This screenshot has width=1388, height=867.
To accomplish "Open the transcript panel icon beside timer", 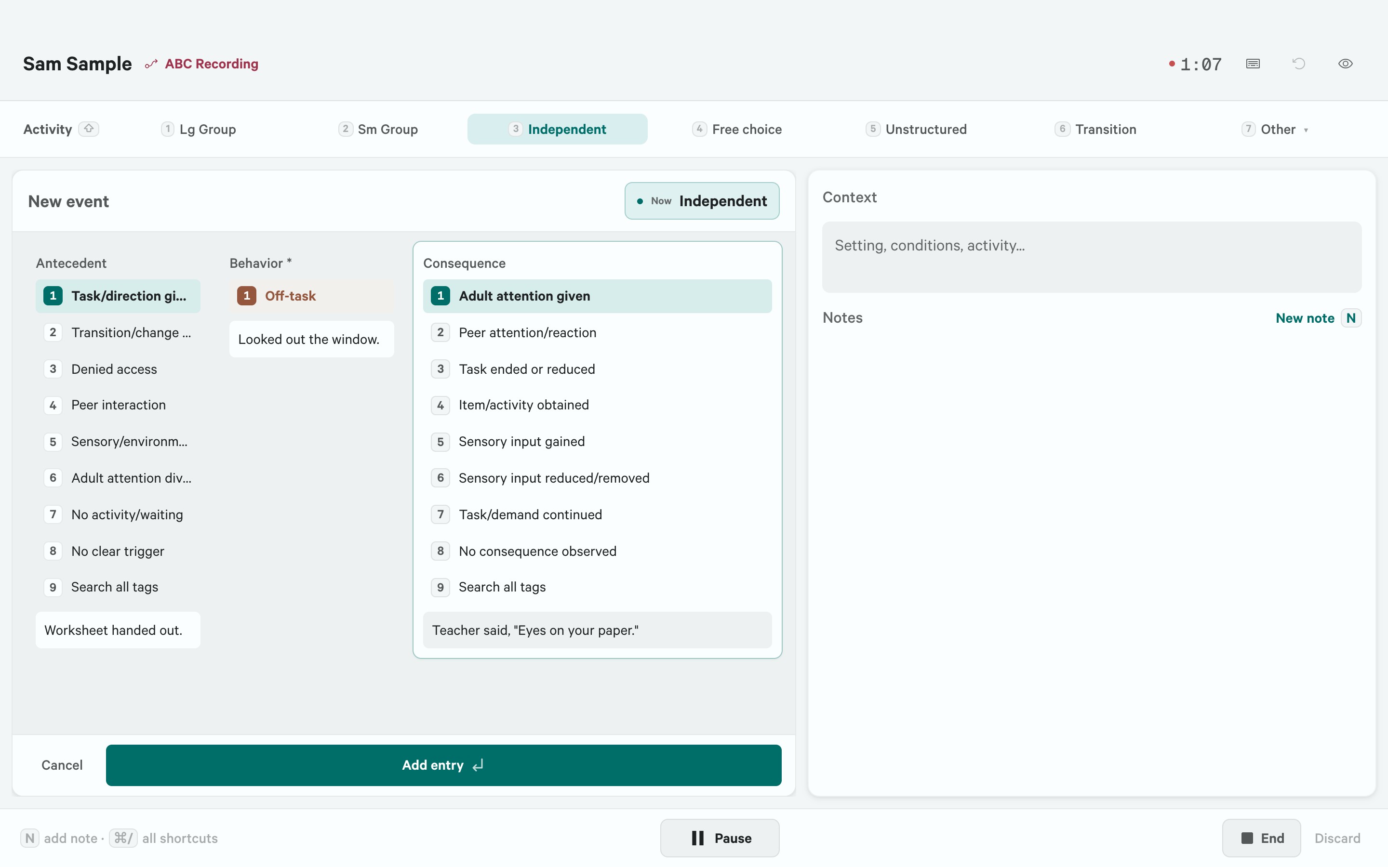I will [x=1253, y=64].
